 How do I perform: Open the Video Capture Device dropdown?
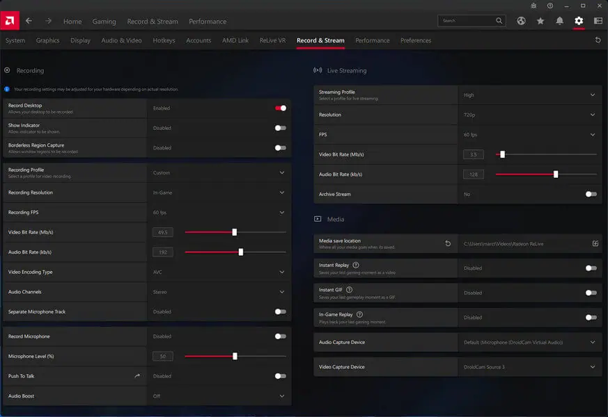[x=530, y=367]
